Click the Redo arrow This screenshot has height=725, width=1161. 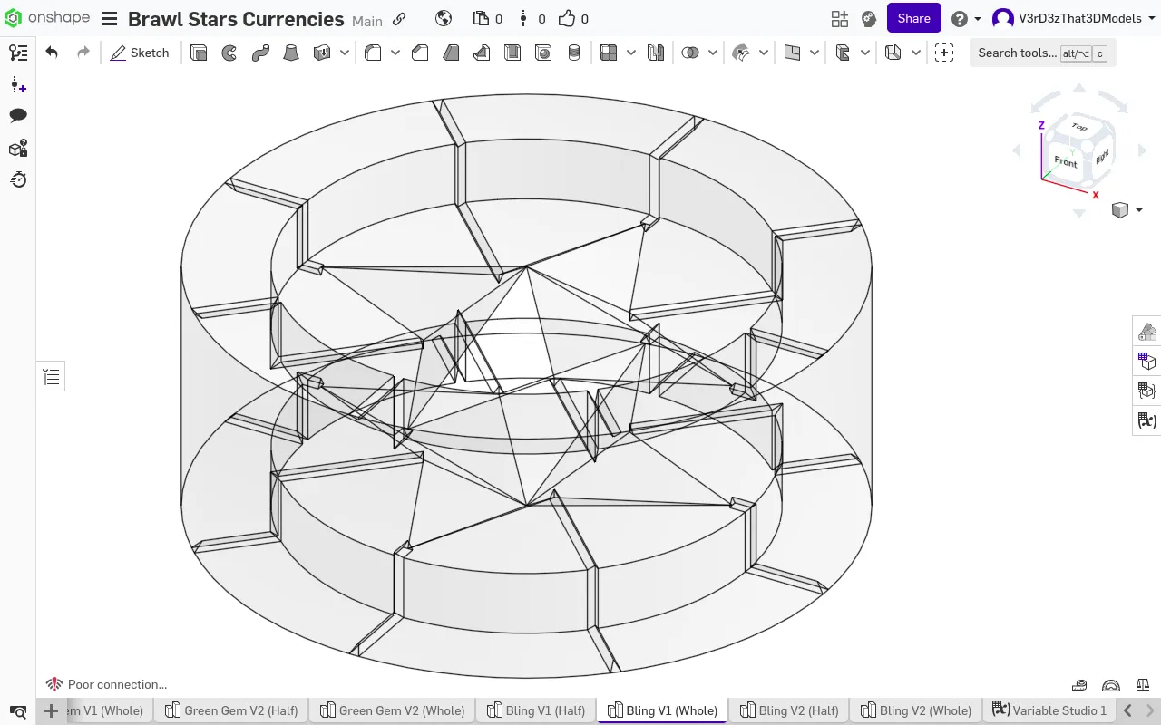[83, 53]
